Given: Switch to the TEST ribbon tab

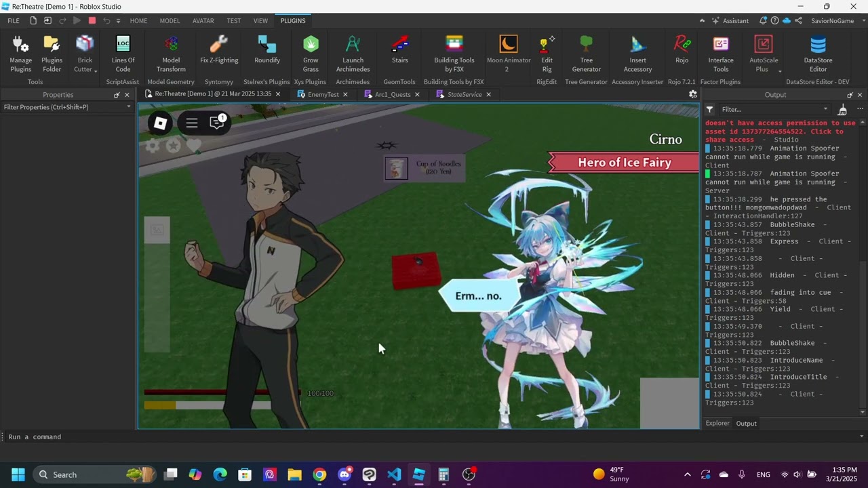Looking at the screenshot, I should [234, 21].
